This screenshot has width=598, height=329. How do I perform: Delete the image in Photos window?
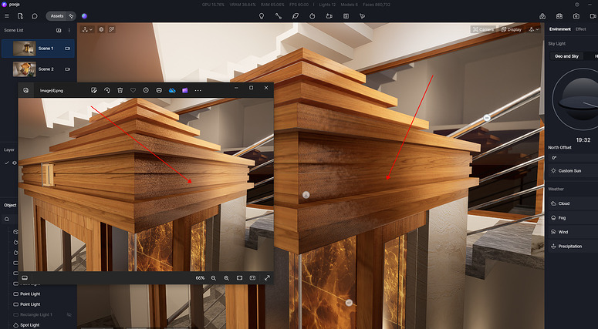[x=120, y=90]
